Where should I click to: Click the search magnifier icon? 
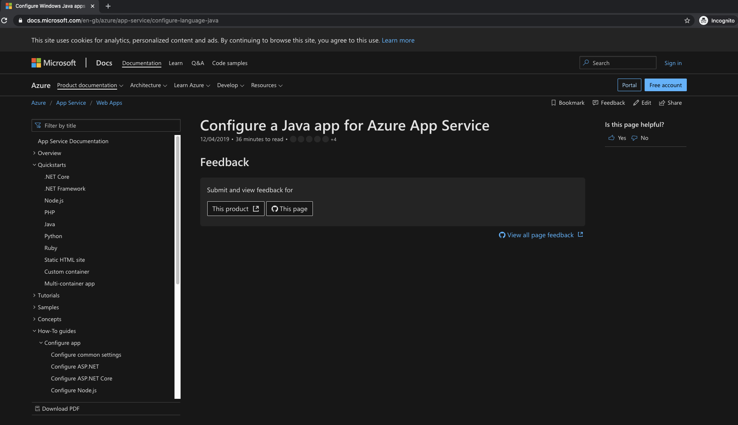(586, 63)
